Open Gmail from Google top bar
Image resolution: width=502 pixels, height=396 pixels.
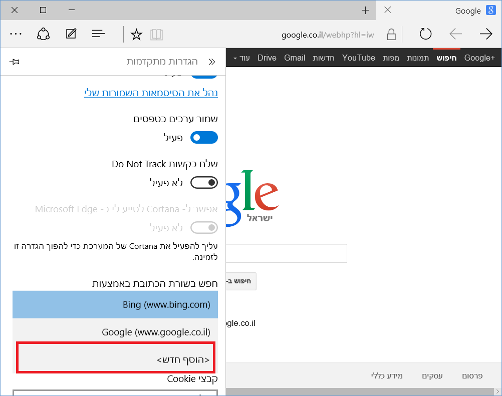coord(295,58)
